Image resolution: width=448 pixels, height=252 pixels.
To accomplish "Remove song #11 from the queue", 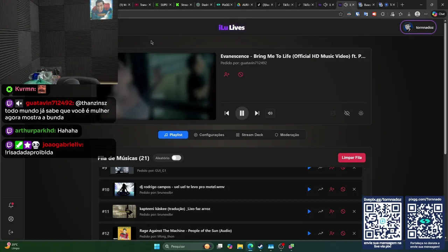I will pyautogui.click(x=354, y=211).
